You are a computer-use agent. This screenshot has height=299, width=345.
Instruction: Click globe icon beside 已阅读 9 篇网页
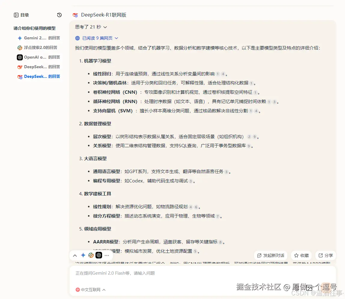pyautogui.click(x=77, y=38)
